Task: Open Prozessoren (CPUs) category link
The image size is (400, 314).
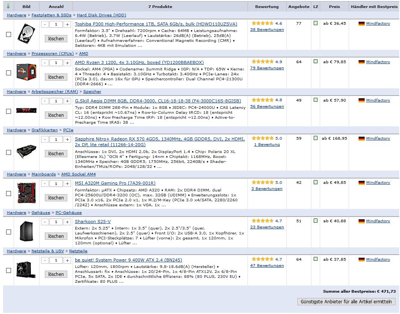Action: tap(52, 53)
